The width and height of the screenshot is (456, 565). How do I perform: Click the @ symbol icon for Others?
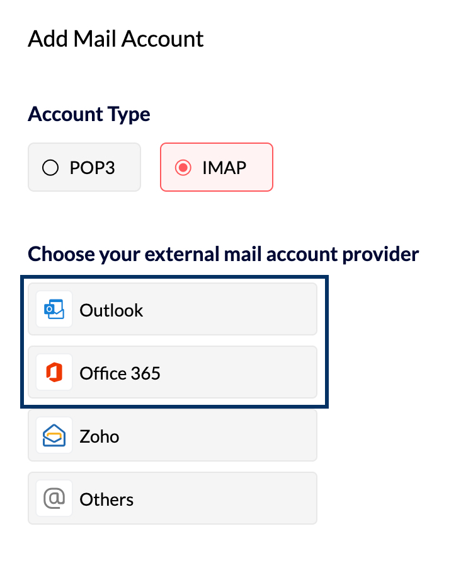coord(54,498)
